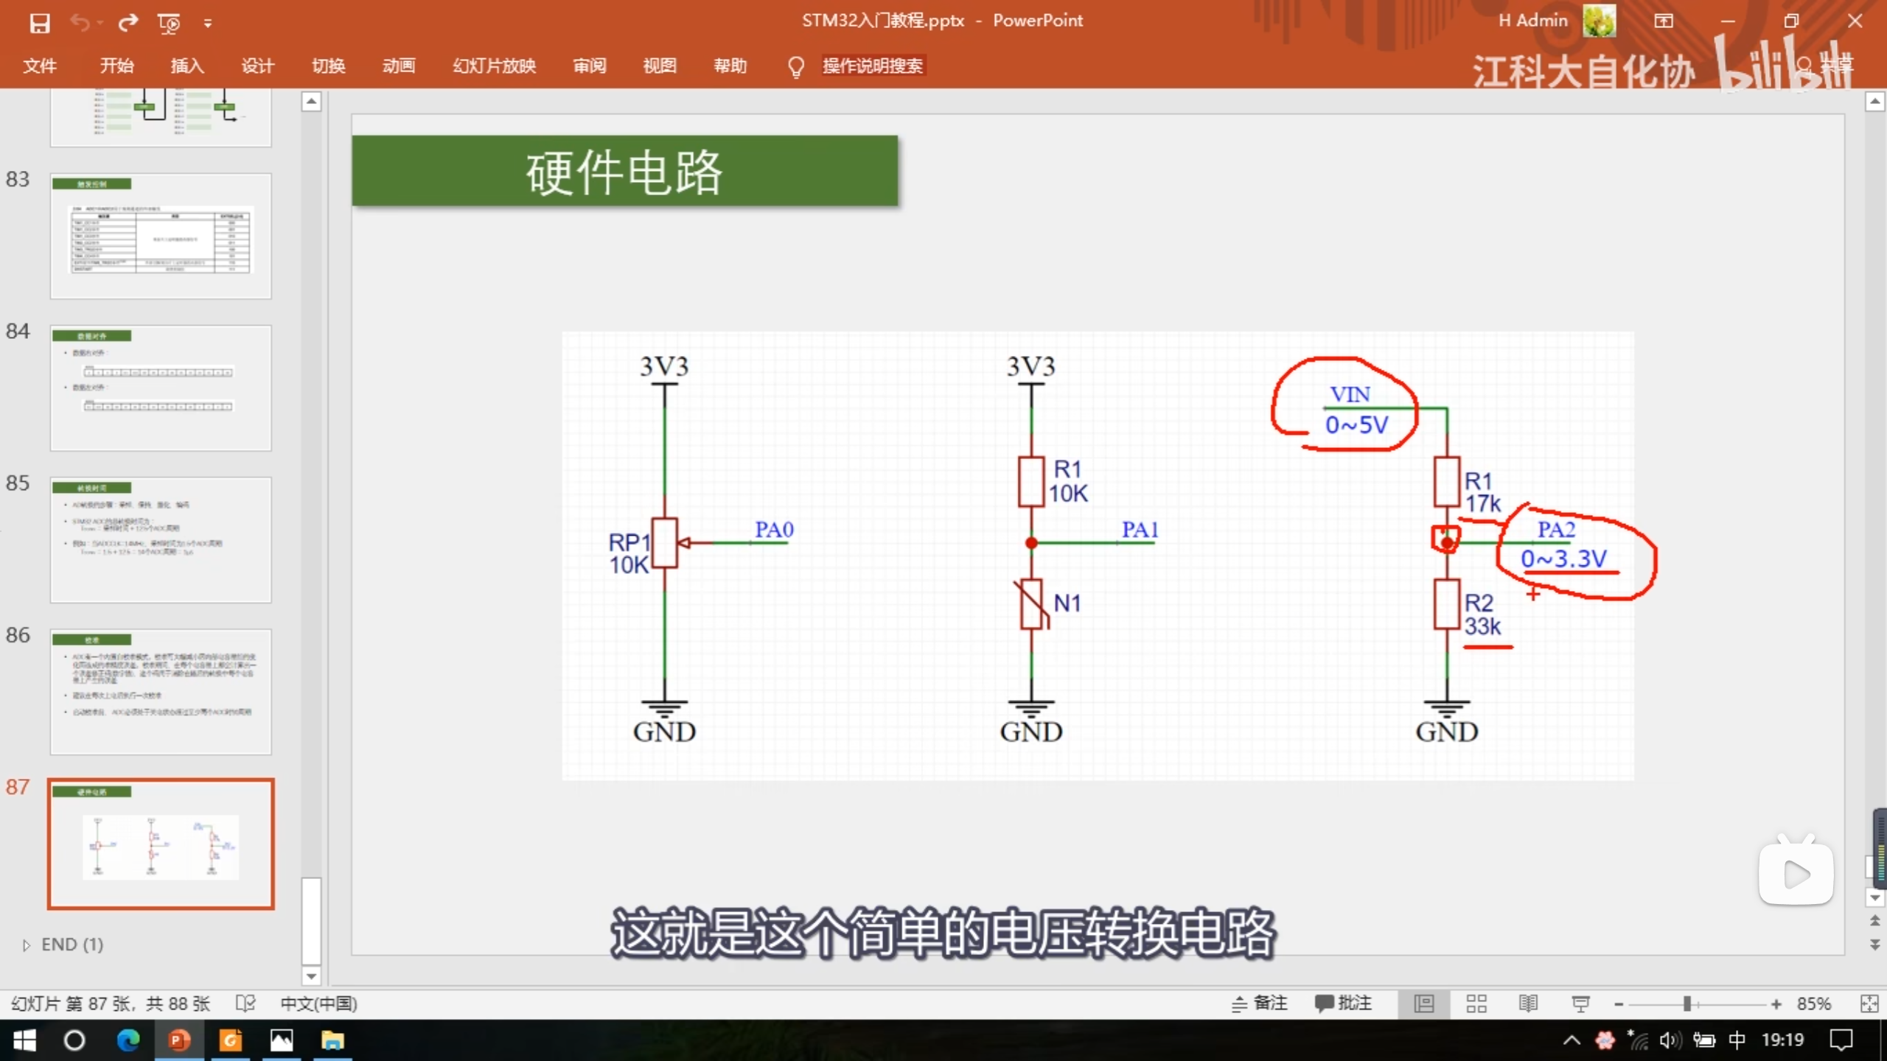1887x1061 pixels.
Task: Open the 插入 (Insert) tab
Action: click(x=187, y=66)
